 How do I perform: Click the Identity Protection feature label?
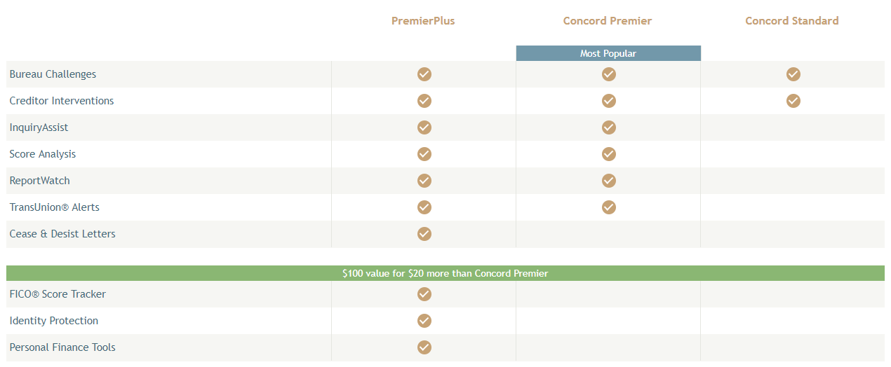[x=54, y=321]
